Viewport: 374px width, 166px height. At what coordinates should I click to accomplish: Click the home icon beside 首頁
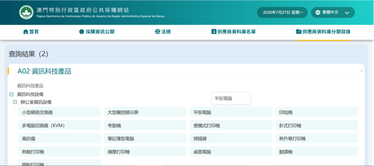pos(26,31)
